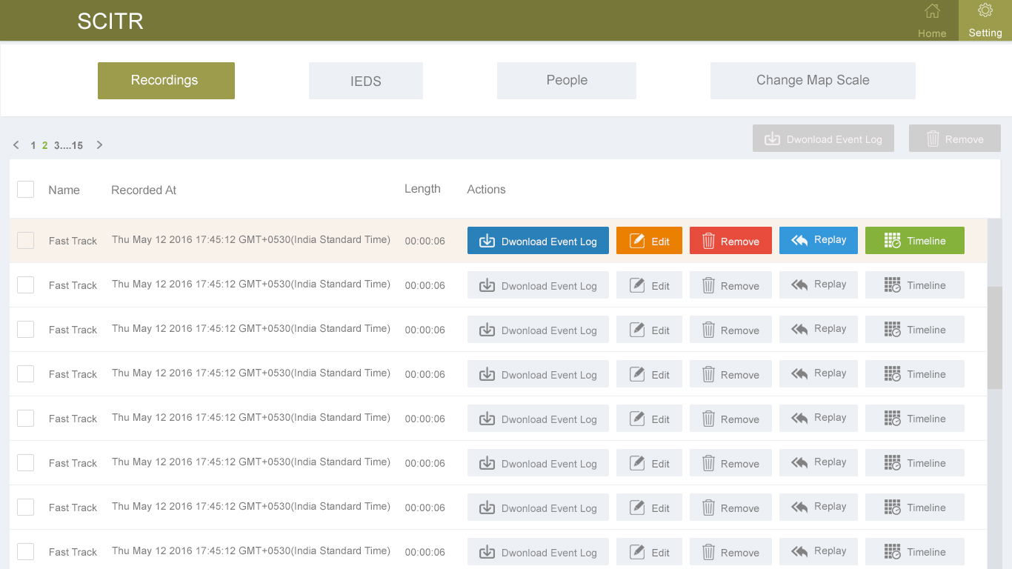Click the vertical scrollbar thumb

tap(994, 337)
